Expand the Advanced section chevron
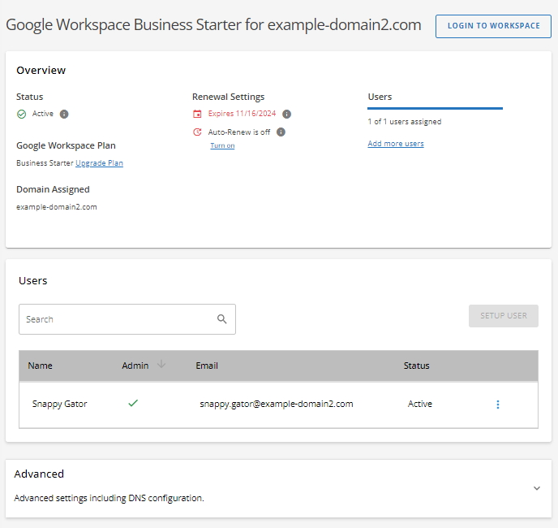 click(x=537, y=488)
